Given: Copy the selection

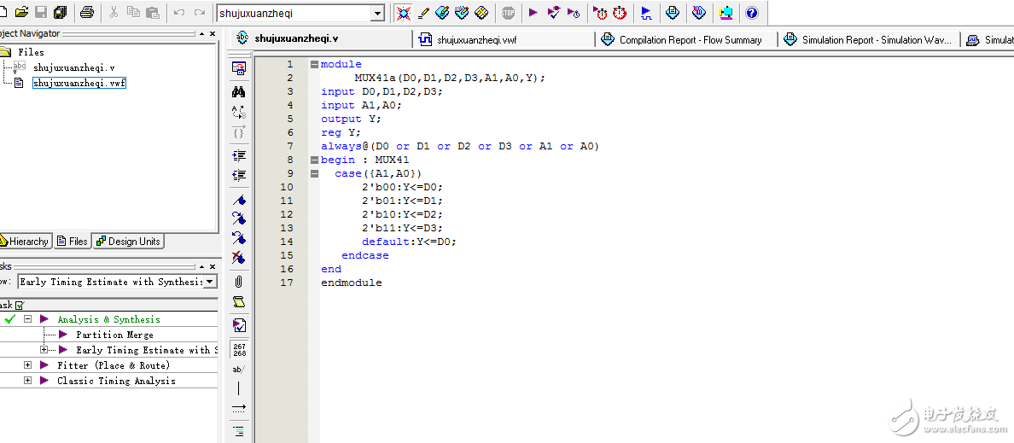Looking at the screenshot, I should (x=133, y=12).
